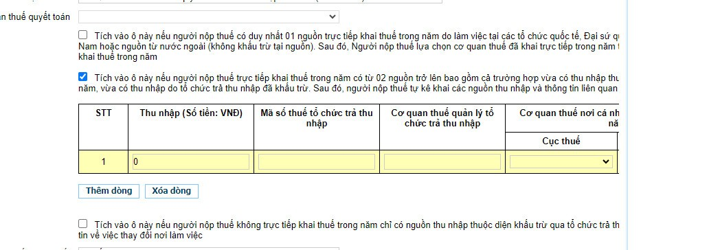Uncheck the checked 02 nguồn trở lên checkbox
The image size is (720, 250).
click(82, 77)
